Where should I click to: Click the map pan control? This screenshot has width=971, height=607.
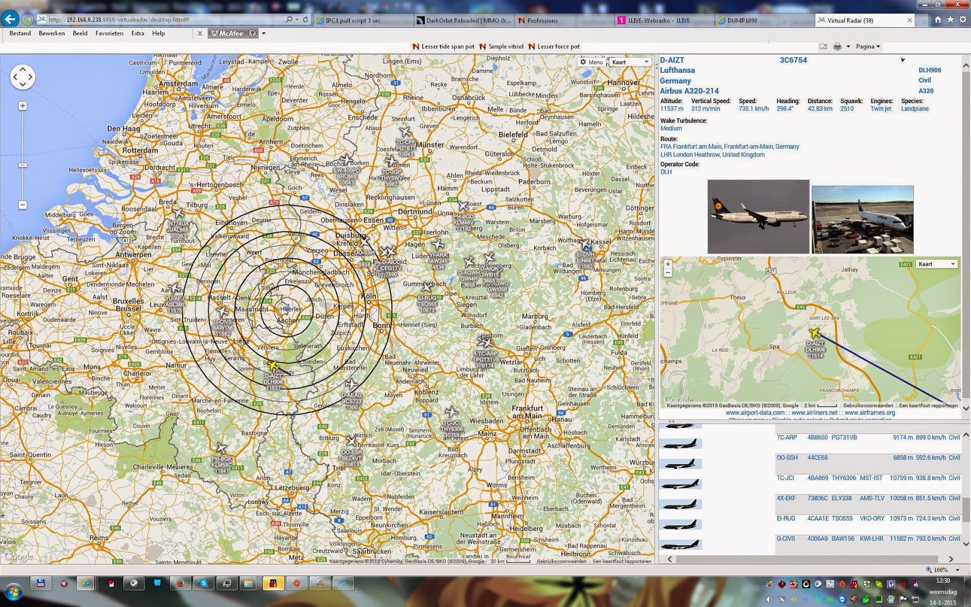point(22,77)
